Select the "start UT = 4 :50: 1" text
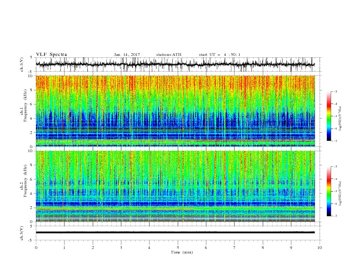Viewport: 360px width, 278px height. click(x=220, y=55)
